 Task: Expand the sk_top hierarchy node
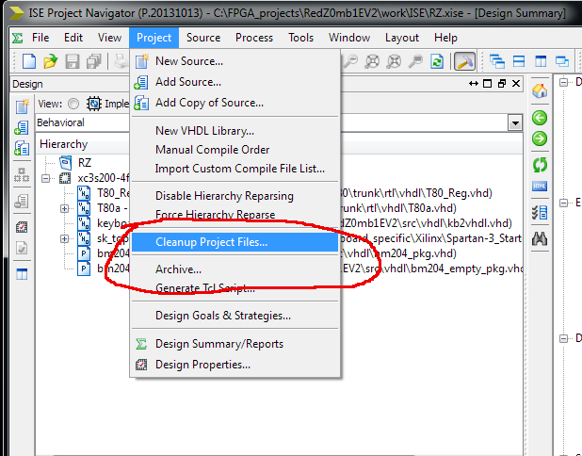pos(65,238)
